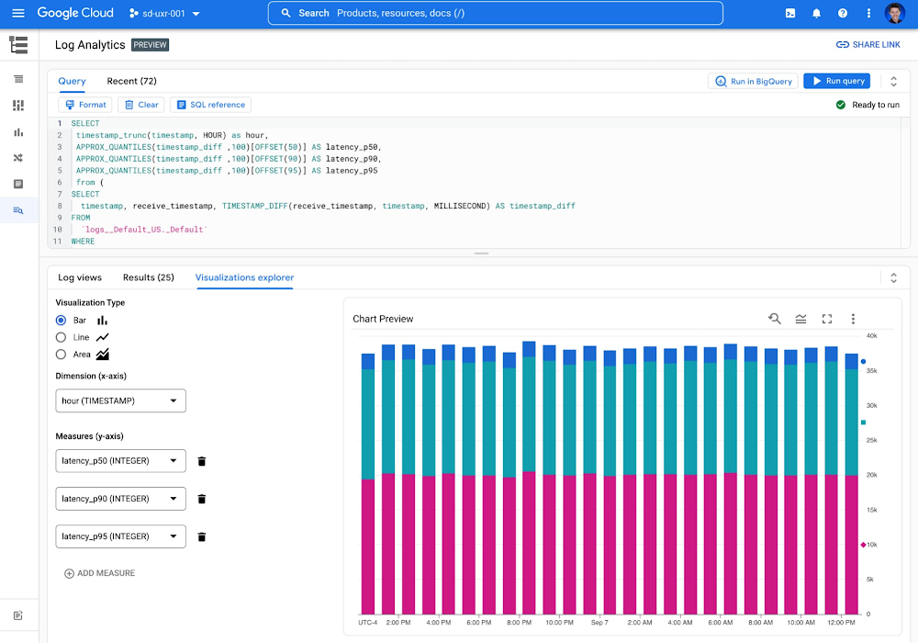Click the help question mark icon

[x=843, y=13]
